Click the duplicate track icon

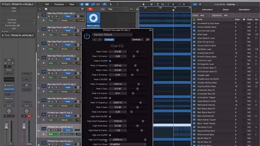coord(46,9)
